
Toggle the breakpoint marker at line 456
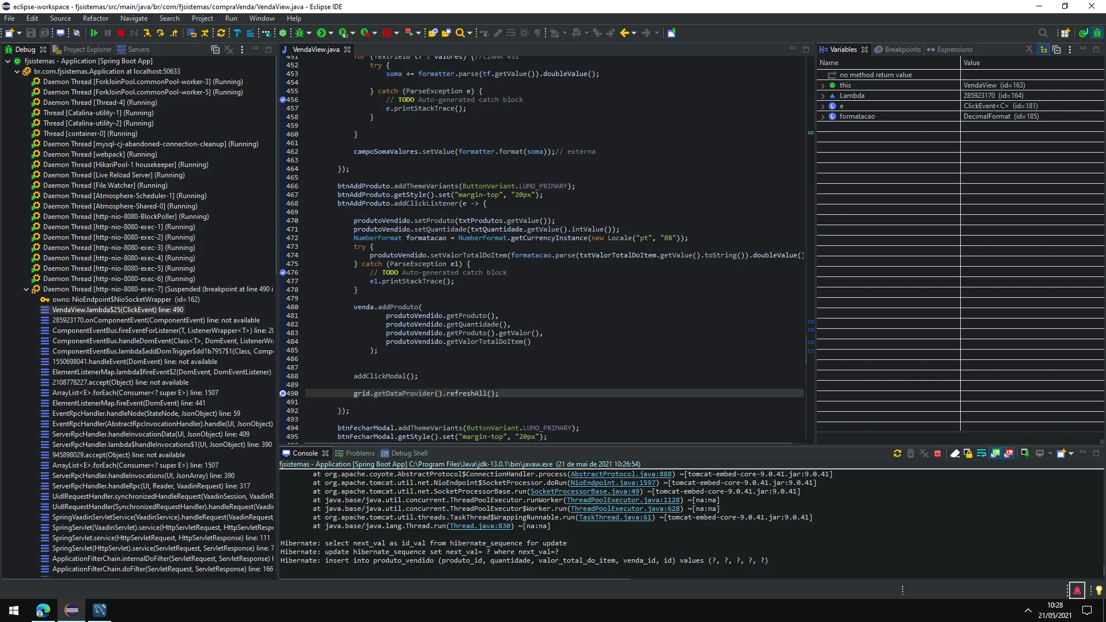(x=283, y=100)
